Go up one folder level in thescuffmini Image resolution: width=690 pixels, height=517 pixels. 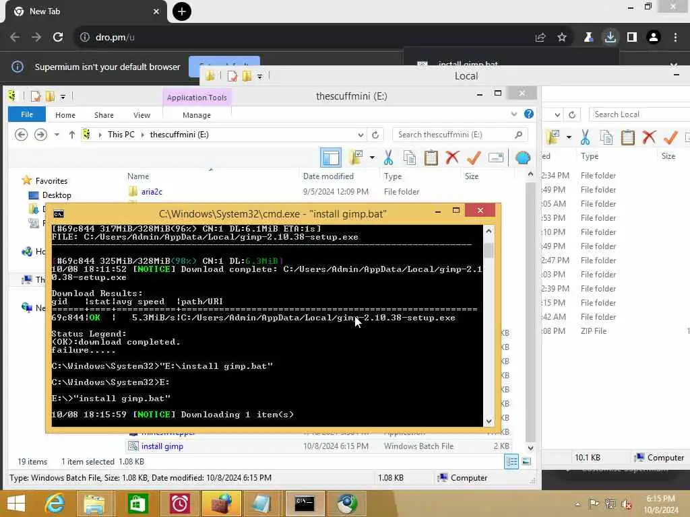pyautogui.click(x=71, y=135)
